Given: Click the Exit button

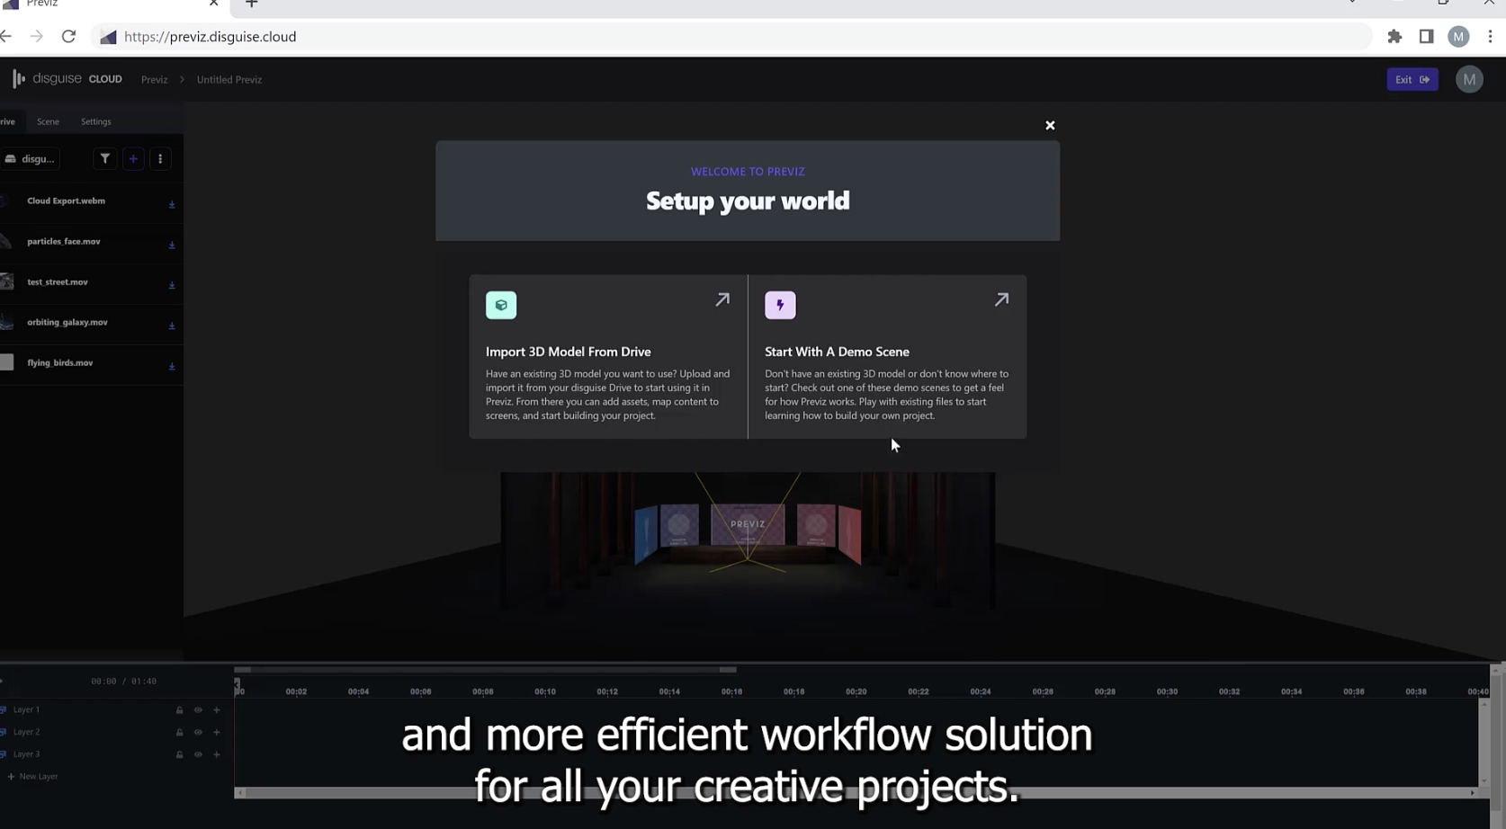Looking at the screenshot, I should pos(1412,79).
